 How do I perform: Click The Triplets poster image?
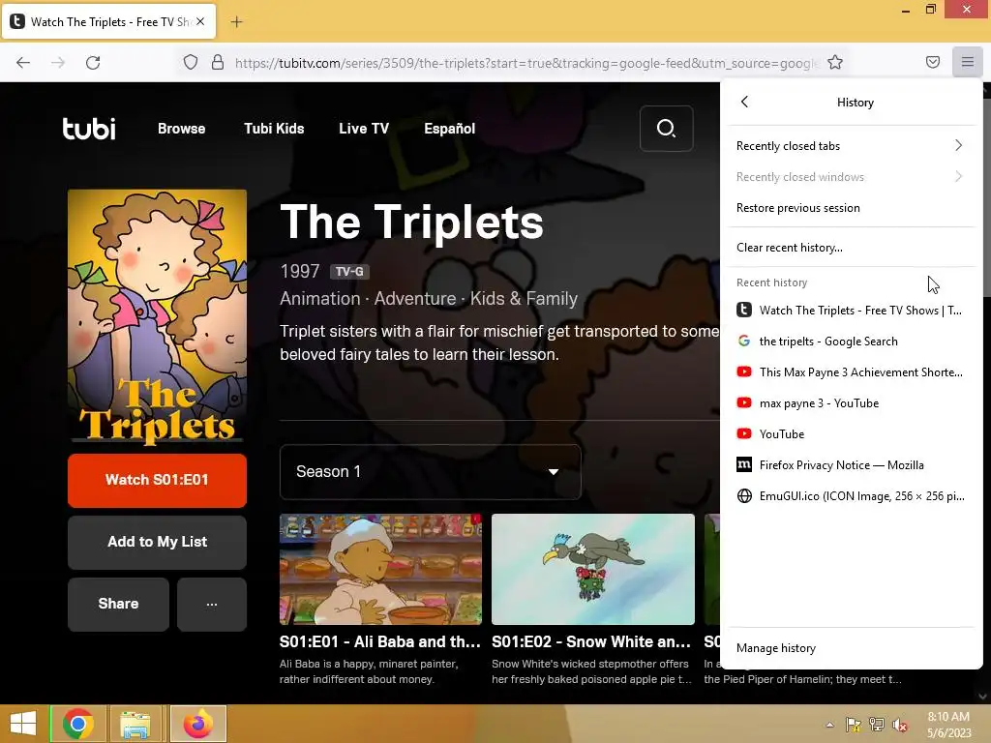coord(157,315)
